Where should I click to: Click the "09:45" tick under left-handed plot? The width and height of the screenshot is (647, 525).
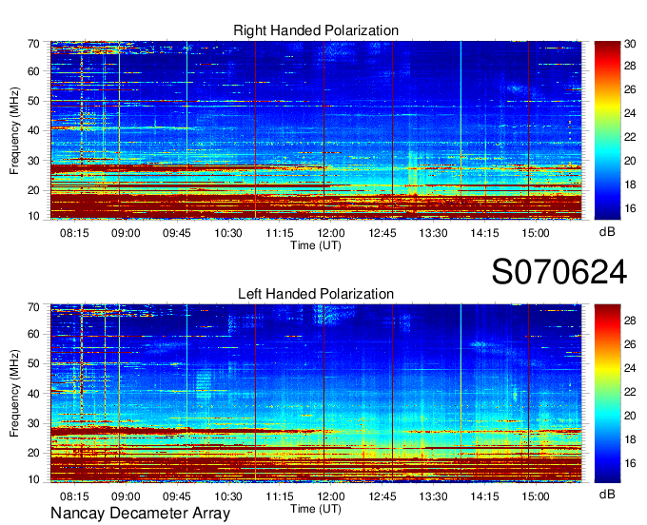tap(177, 496)
